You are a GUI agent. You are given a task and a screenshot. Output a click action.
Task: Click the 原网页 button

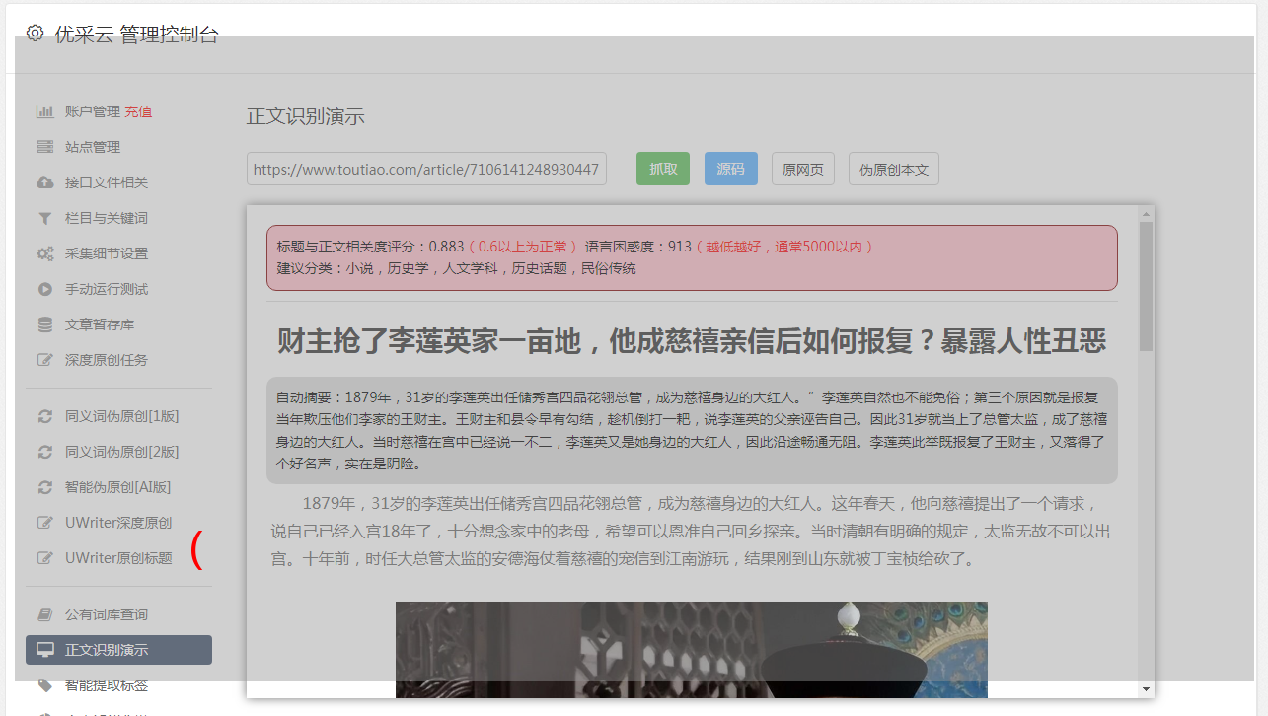pyautogui.click(x=803, y=169)
